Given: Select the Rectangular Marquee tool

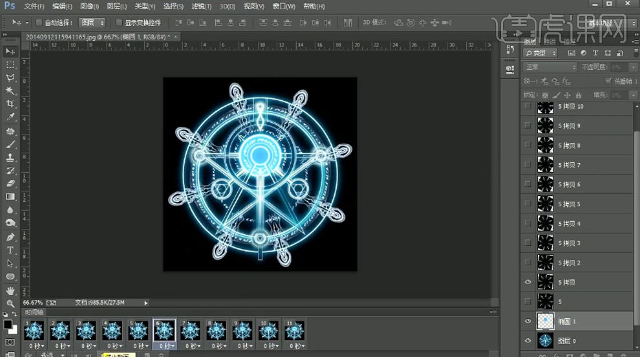Looking at the screenshot, I should coord(10,65).
